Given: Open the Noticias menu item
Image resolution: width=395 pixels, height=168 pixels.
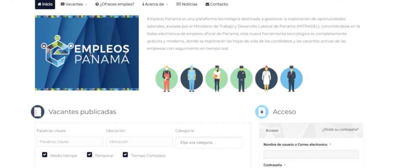Looking at the screenshot, I should coord(187,4).
